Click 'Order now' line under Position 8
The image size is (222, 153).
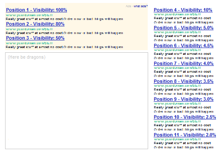(184, 94)
